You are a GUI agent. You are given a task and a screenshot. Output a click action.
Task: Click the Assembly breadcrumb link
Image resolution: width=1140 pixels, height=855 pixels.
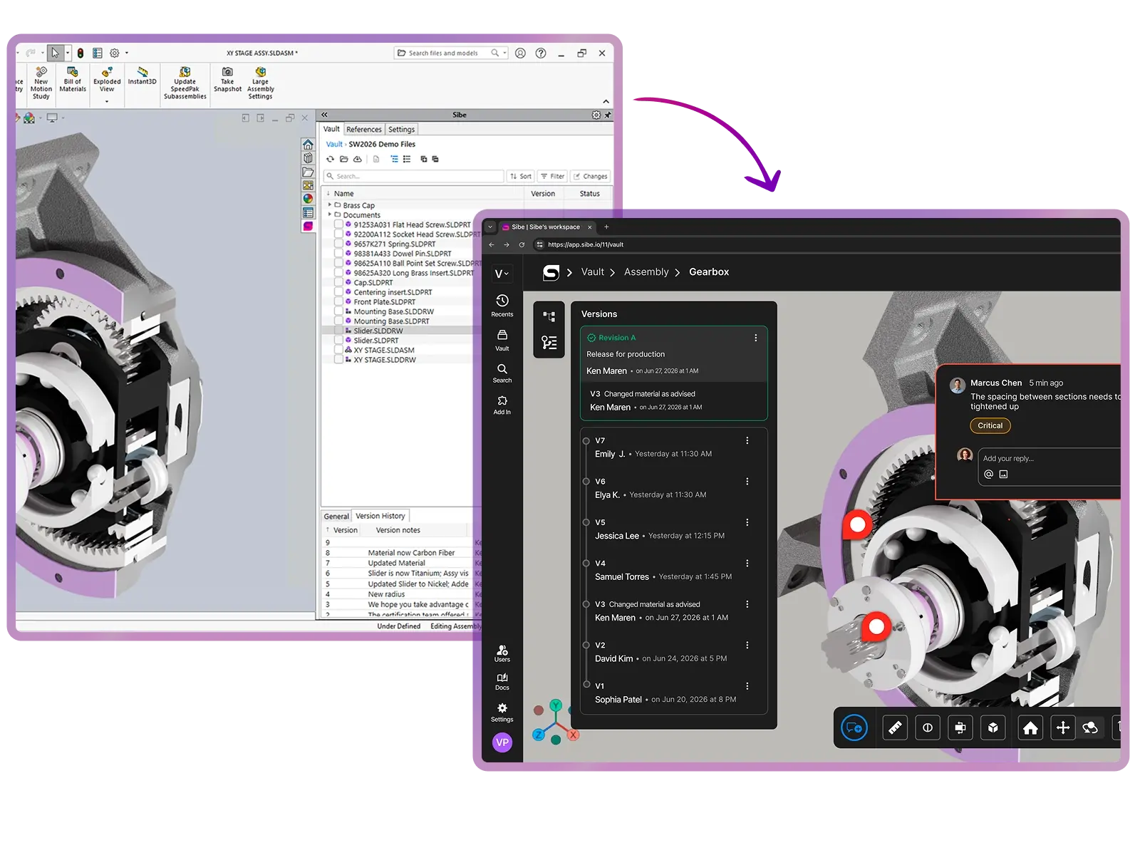646,272
